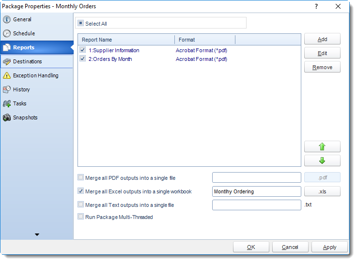This screenshot has width=357, height=262.
Task: Enable Merge all Text outputs checkbox
Action: (x=80, y=204)
